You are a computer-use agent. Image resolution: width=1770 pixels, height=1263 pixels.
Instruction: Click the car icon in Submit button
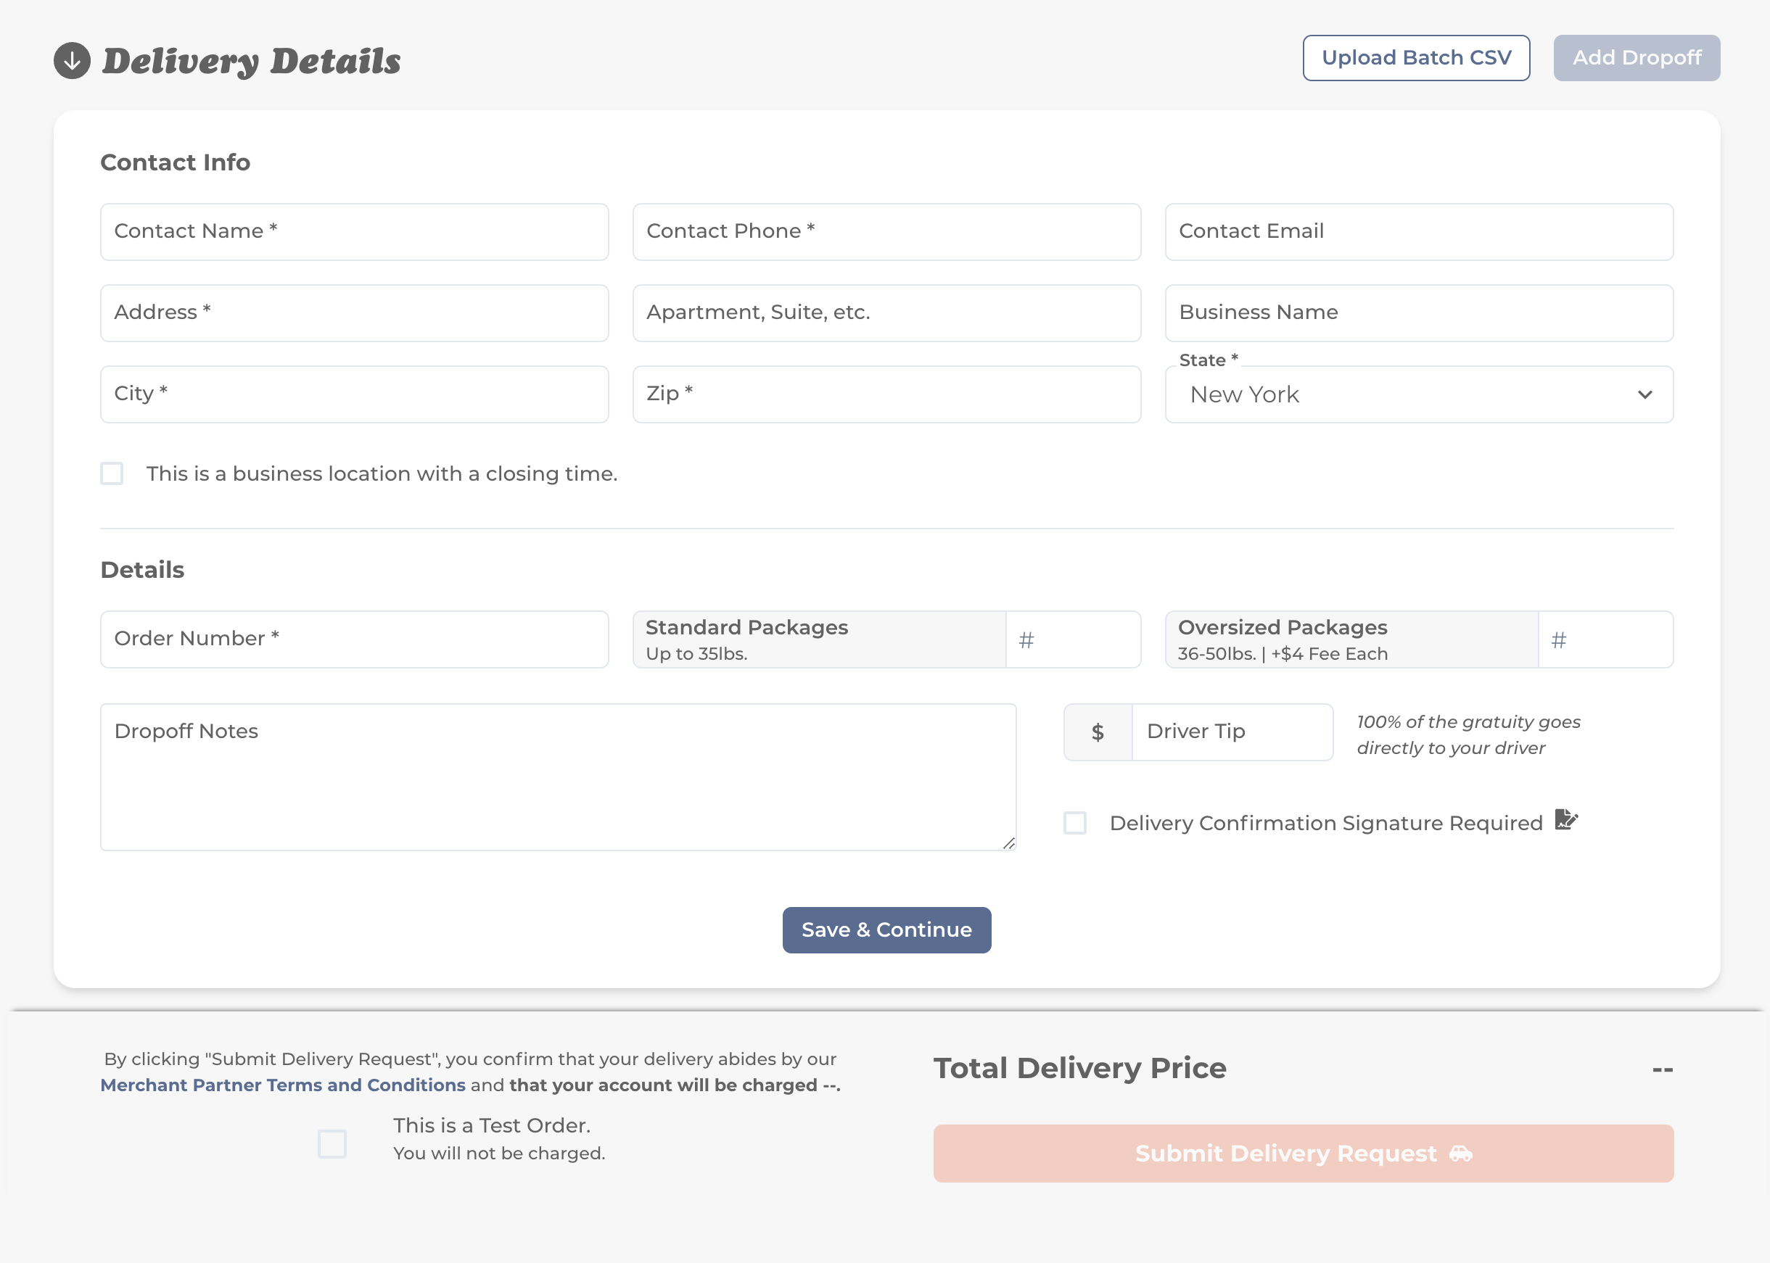coord(1460,1154)
